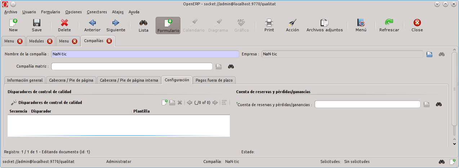Save the record with the floppy icon

pyautogui.click(x=37, y=23)
